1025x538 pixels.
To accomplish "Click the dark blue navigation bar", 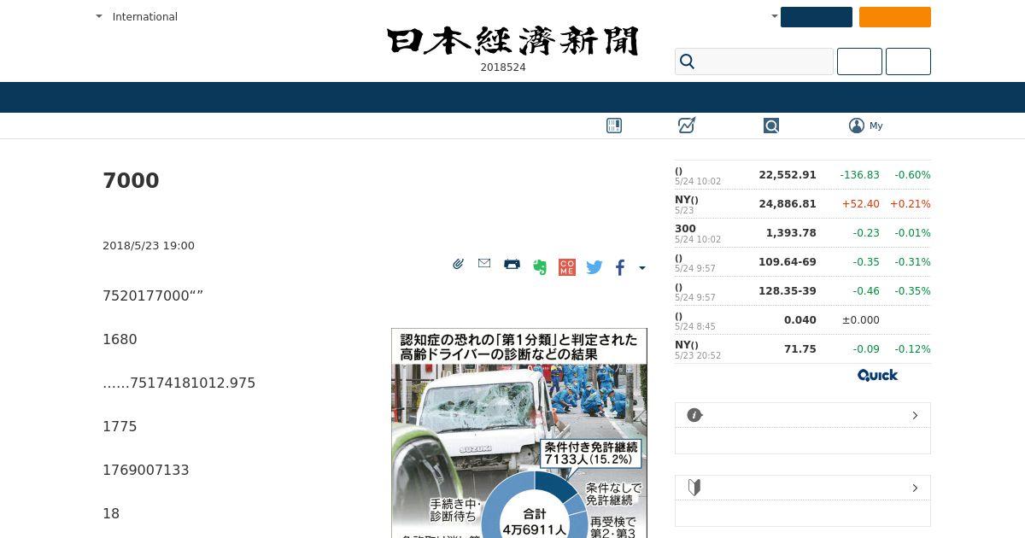I will pyautogui.click(x=512, y=97).
